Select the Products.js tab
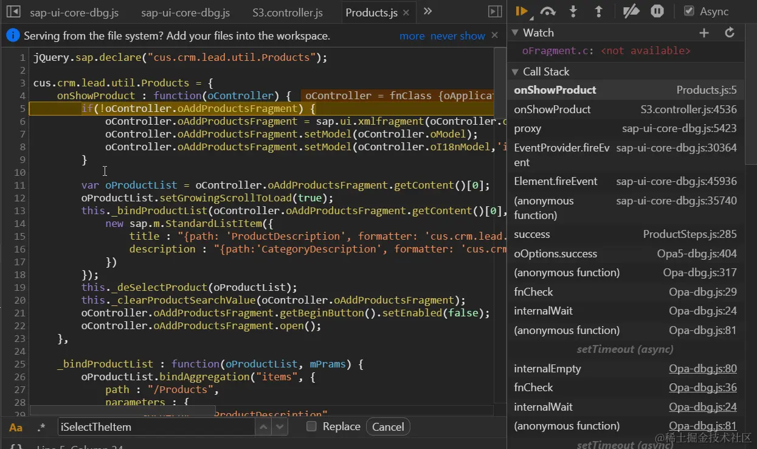757x449 pixels. click(372, 12)
